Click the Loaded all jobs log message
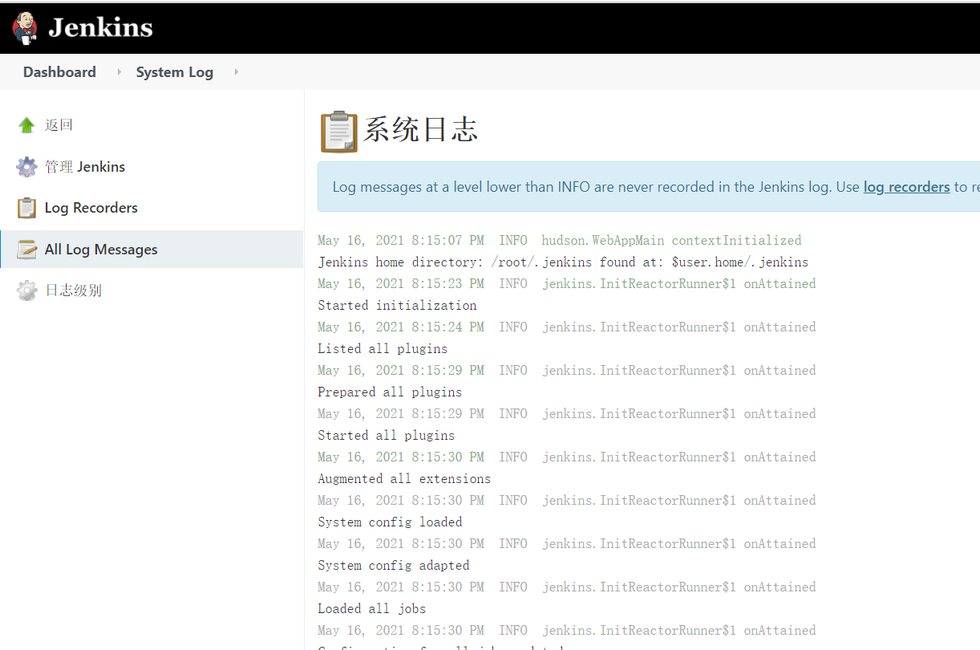 click(371, 609)
